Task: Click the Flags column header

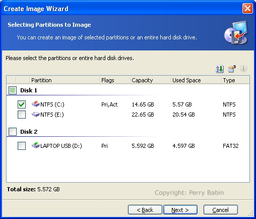Action: (115, 80)
